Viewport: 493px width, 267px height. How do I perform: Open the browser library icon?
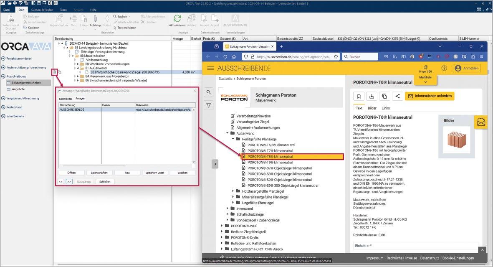click(x=395, y=57)
